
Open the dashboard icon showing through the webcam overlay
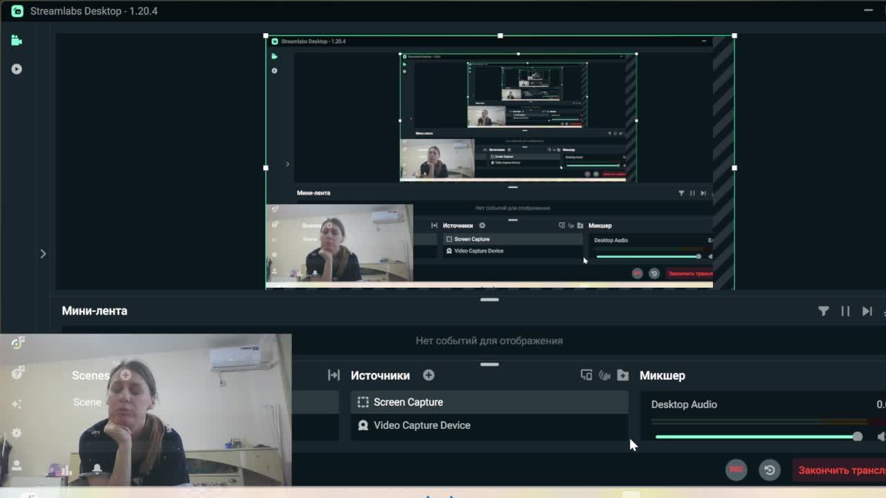[17, 343]
